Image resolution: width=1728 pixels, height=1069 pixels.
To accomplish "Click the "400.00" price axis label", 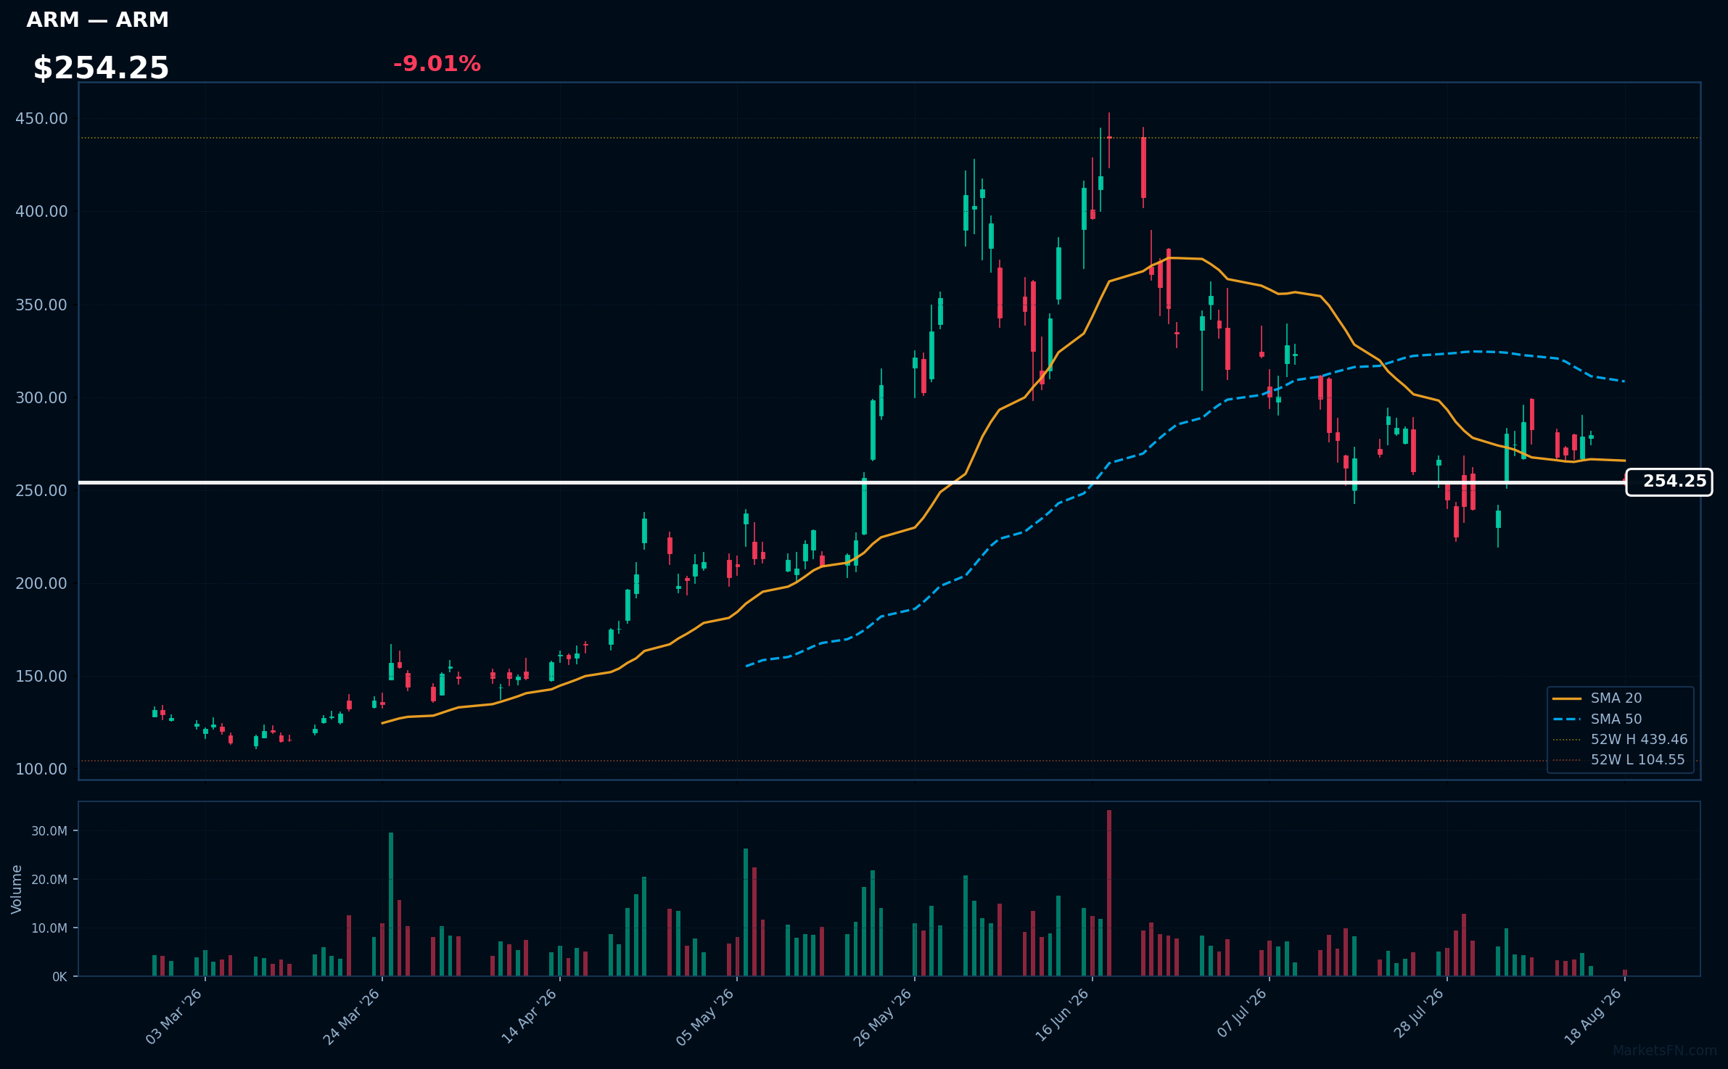I will click(x=41, y=212).
